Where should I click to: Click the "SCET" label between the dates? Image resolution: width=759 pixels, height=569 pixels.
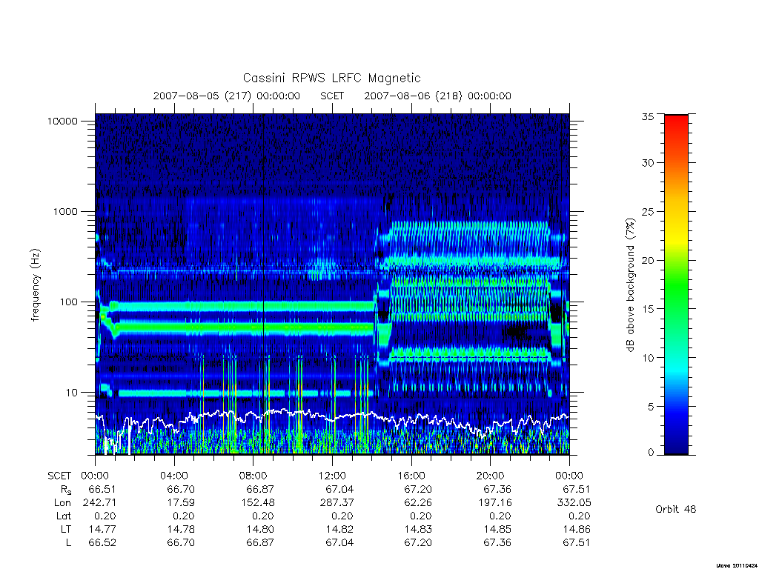tap(332, 96)
